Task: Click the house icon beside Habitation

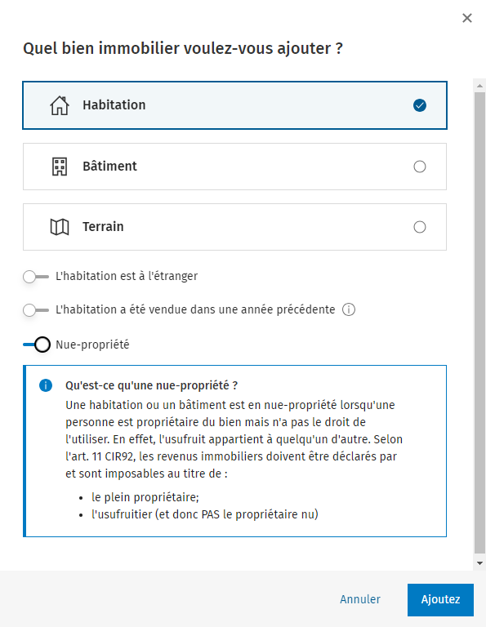Action: coord(60,105)
